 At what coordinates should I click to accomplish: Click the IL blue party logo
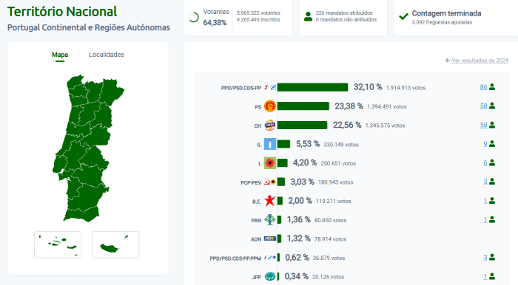tap(270, 144)
